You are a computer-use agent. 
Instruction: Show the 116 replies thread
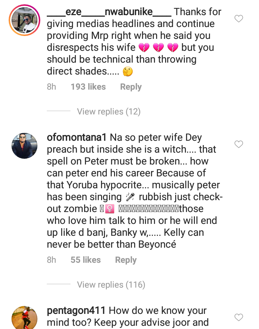111,285
